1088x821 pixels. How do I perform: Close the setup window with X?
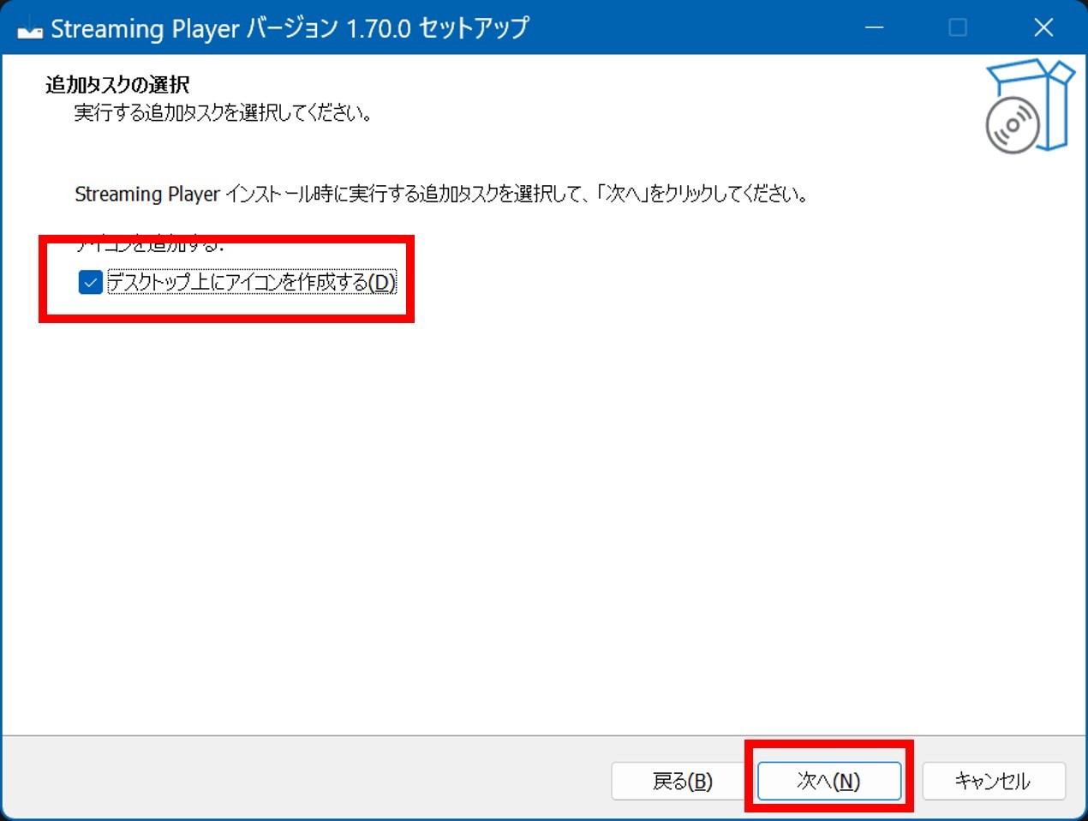[1043, 27]
